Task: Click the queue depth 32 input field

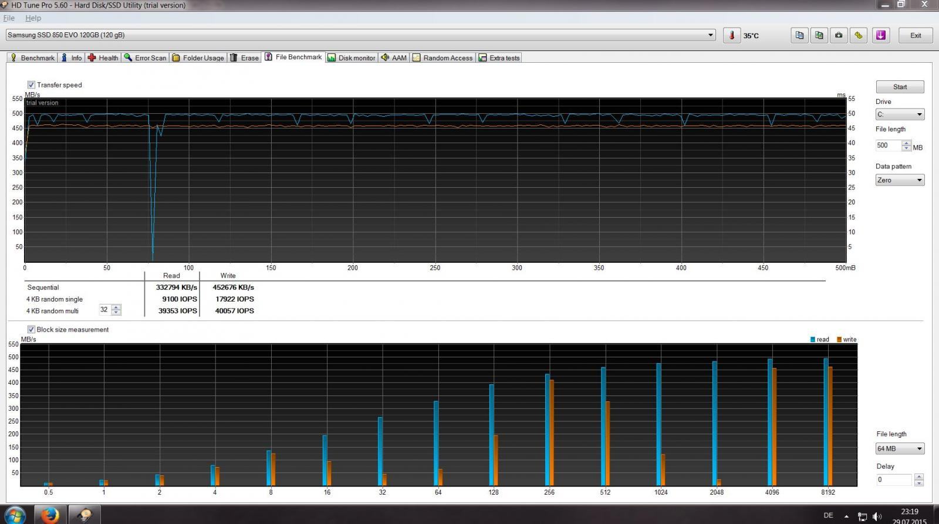Action: click(x=104, y=310)
